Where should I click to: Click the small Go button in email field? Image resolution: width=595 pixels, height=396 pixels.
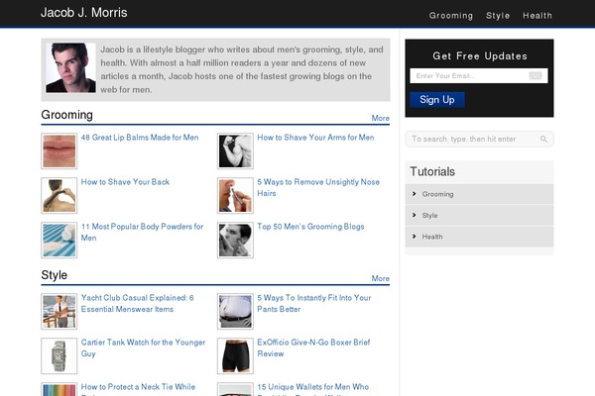coord(535,76)
